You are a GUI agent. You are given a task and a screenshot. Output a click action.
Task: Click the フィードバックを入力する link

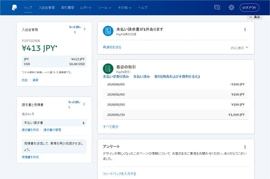pyautogui.click(x=120, y=173)
